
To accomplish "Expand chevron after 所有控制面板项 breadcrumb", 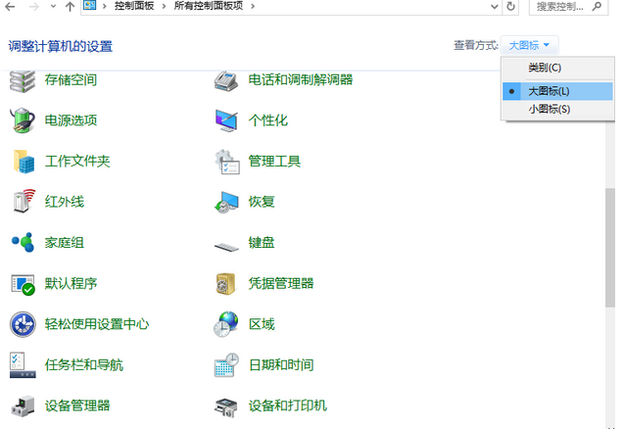I will point(253,7).
